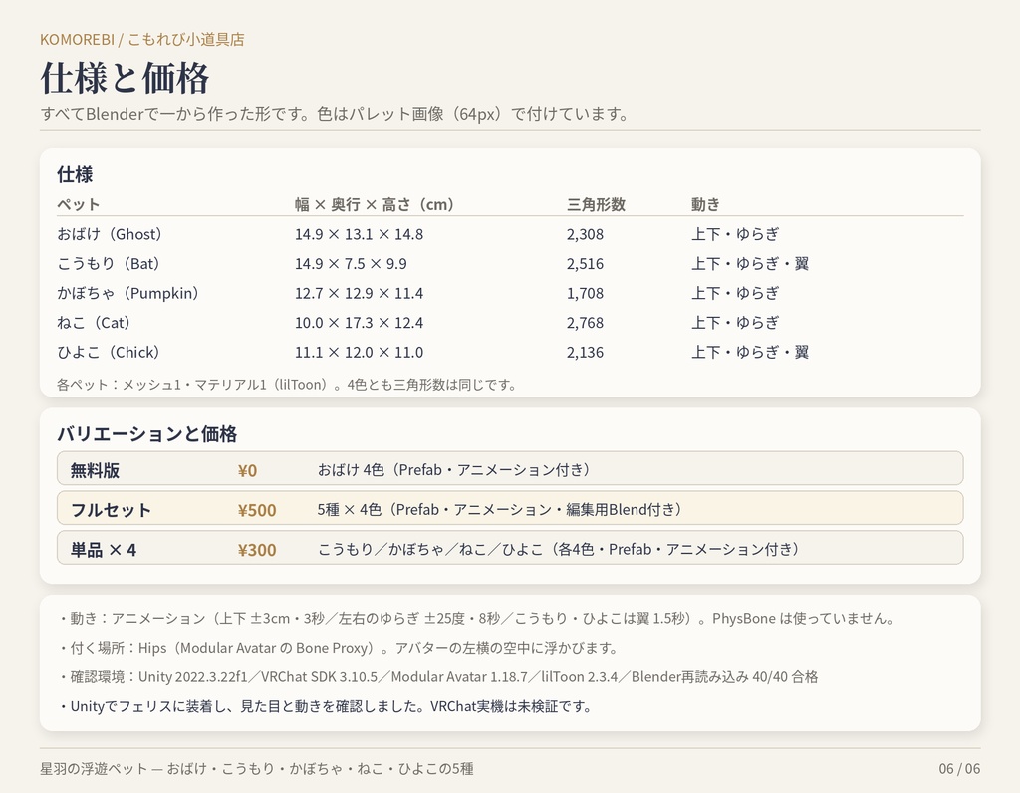This screenshot has height=793, width=1020.
Task: Click dimensions 12.7 × 12.9 × 11.4
Action: click(359, 293)
